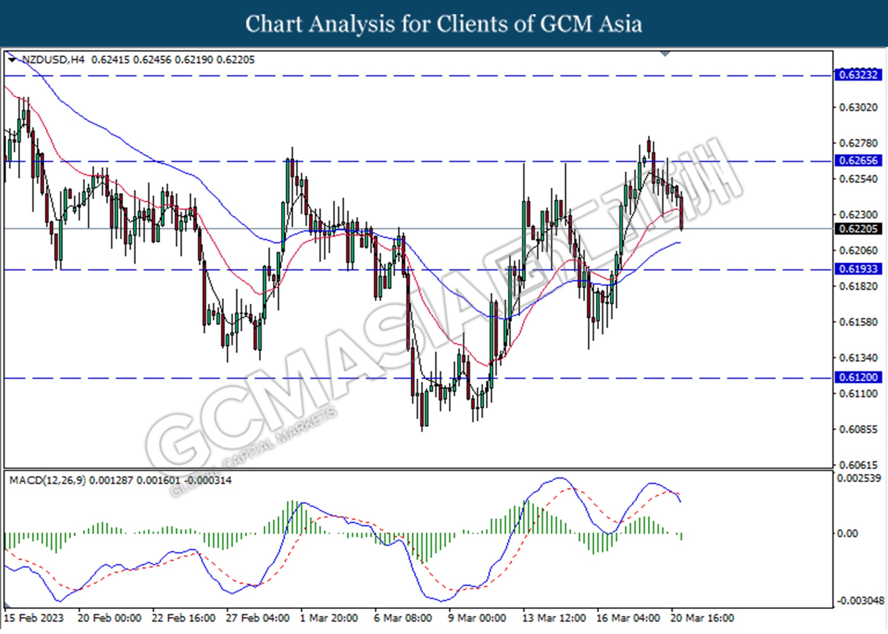Click the 0.61100 price scale value
The image size is (888, 634).
pyautogui.click(x=858, y=393)
